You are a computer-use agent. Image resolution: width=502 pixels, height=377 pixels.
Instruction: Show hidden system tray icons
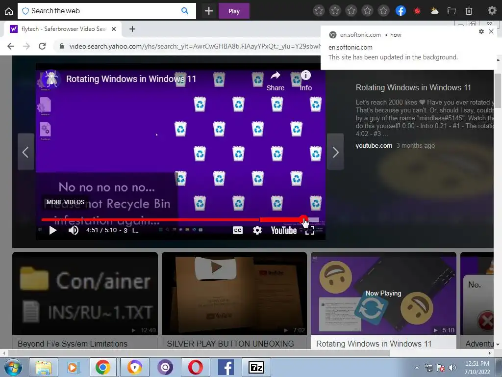(417, 368)
